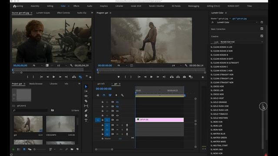The width and height of the screenshot is (278, 156).
Task: Switch Project panel to list view
Action: click(x=19, y=149)
